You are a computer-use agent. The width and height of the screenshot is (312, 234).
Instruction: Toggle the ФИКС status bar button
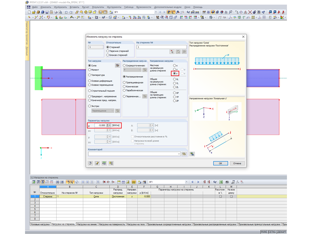pyautogui.click(x=264, y=232)
